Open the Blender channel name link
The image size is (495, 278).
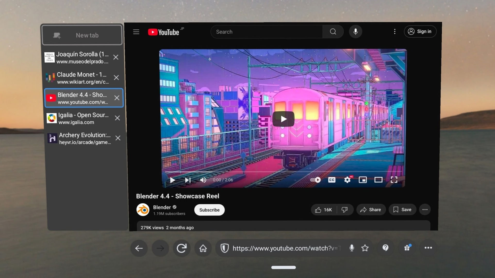click(162, 207)
